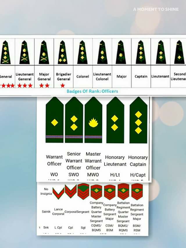Select the BSM/RSM rank badge
The image size is (186, 248).
click(137, 192)
